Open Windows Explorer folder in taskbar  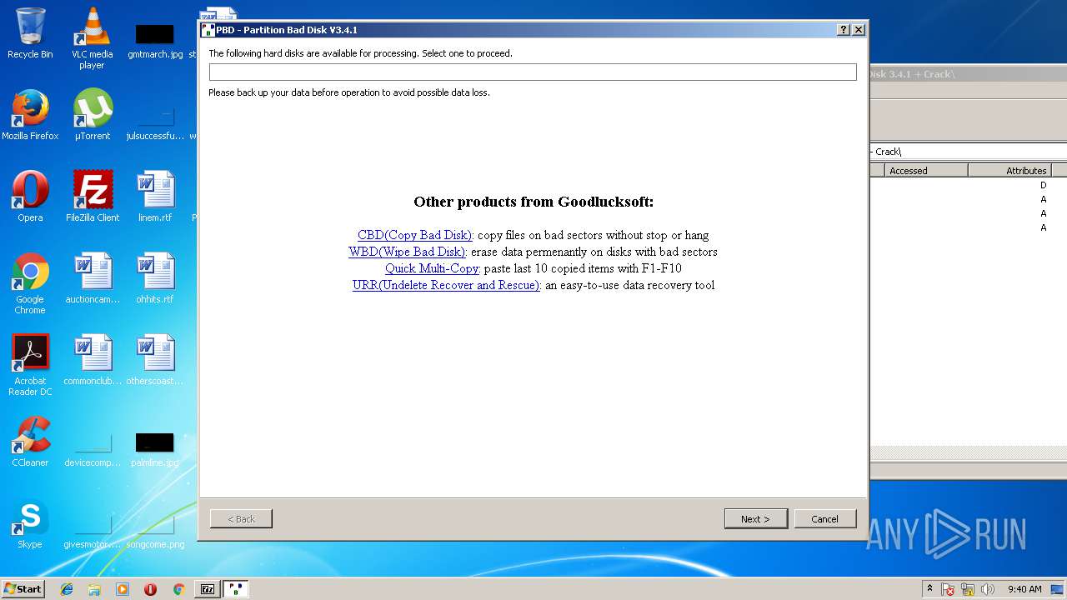94,589
